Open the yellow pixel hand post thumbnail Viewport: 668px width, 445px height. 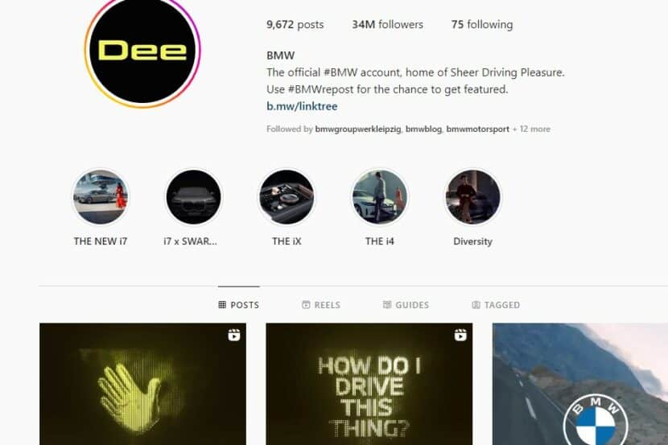coord(142,384)
